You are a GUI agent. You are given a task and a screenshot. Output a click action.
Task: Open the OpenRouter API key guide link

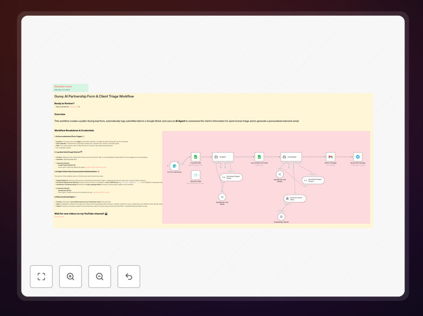(101, 192)
